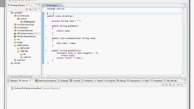This screenshot has width=194, height=109.
Task: Open Package Explorer view menu arrow
Action: point(39,9)
